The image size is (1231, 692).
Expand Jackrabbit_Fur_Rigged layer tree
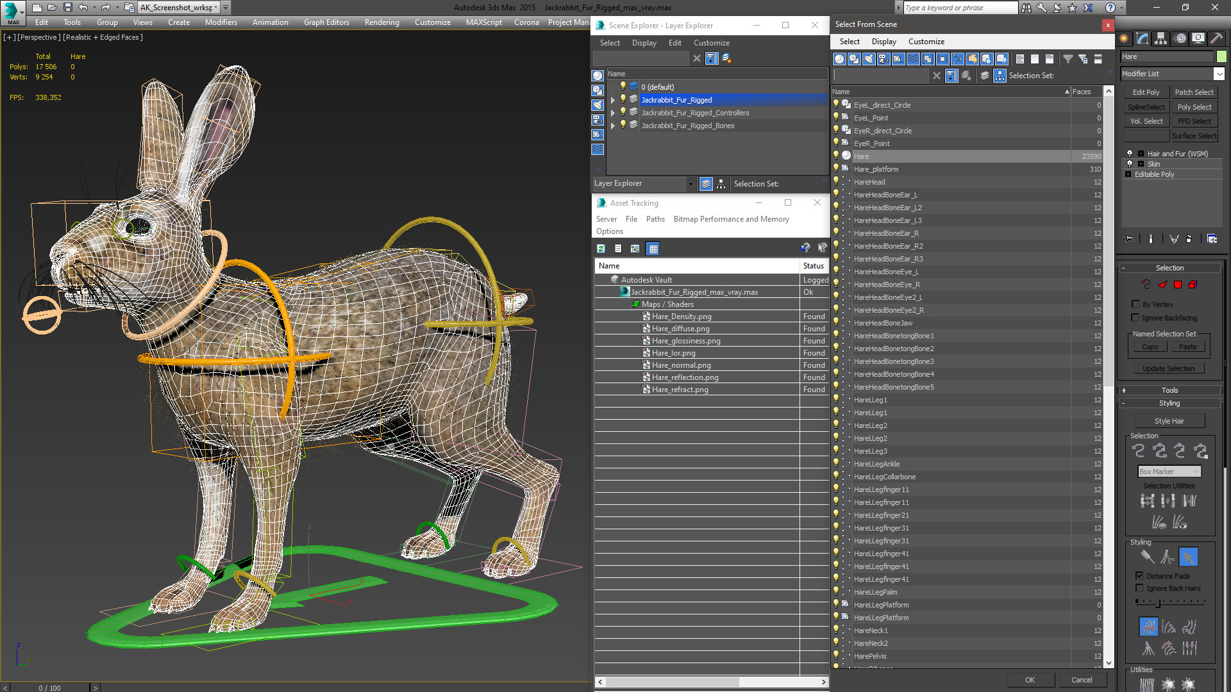[x=613, y=100]
